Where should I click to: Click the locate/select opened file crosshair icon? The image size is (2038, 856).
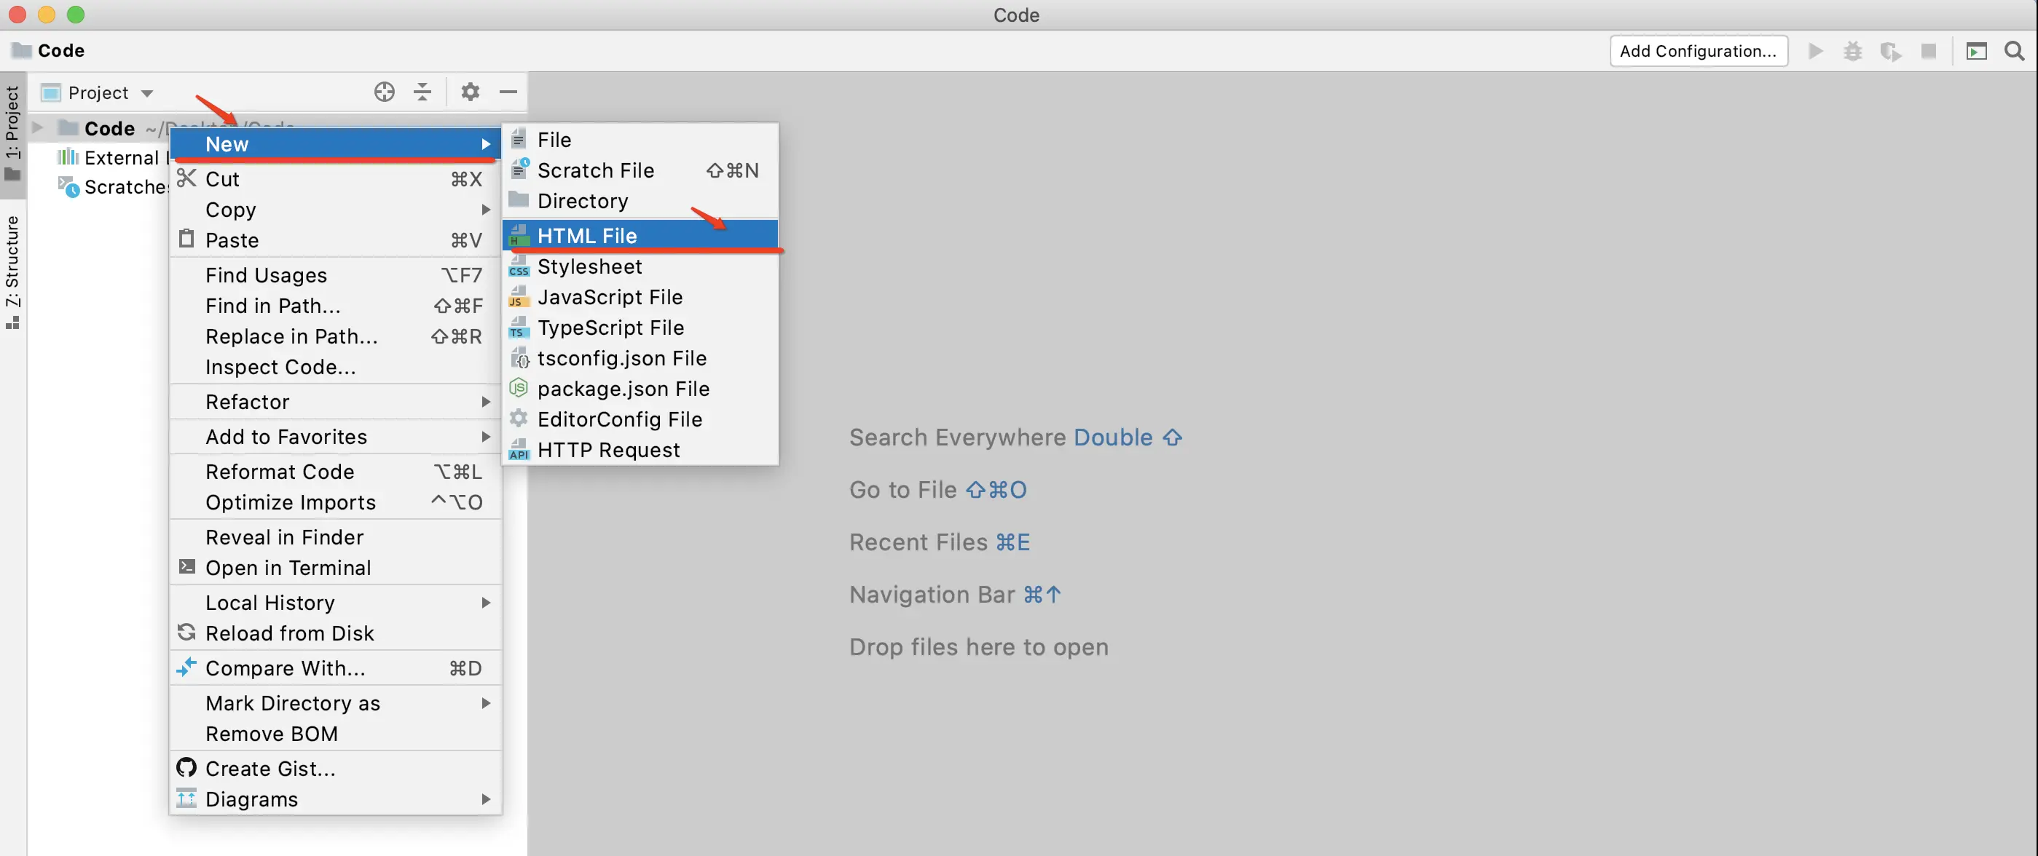(385, 92)
